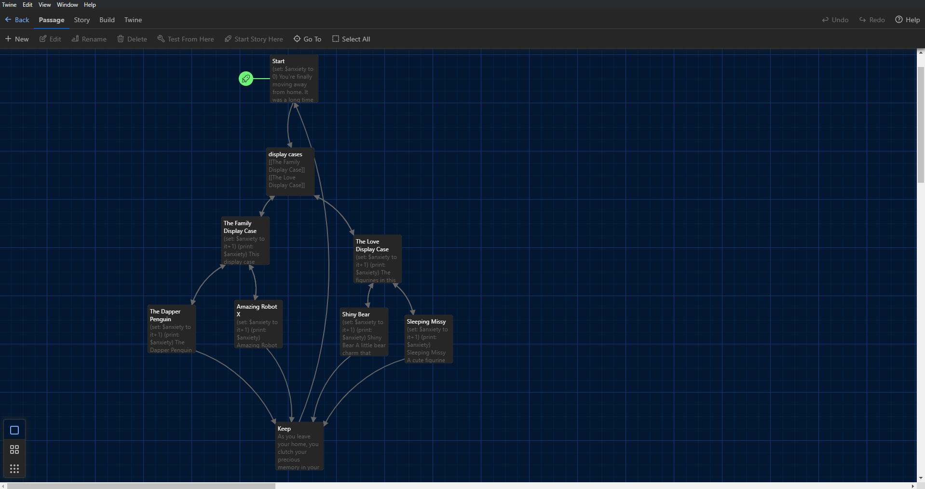Screen dimensions: 925x489
Task: Open the Story menu
Action: [x=82, y=20]
